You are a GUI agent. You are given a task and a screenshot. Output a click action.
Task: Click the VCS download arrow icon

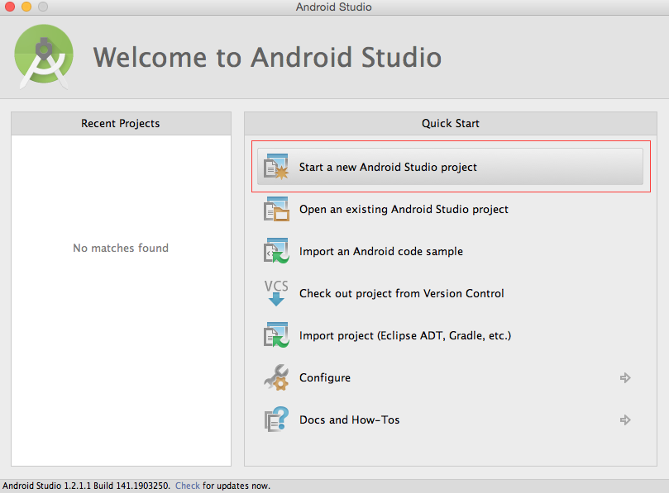click(276, 292)
